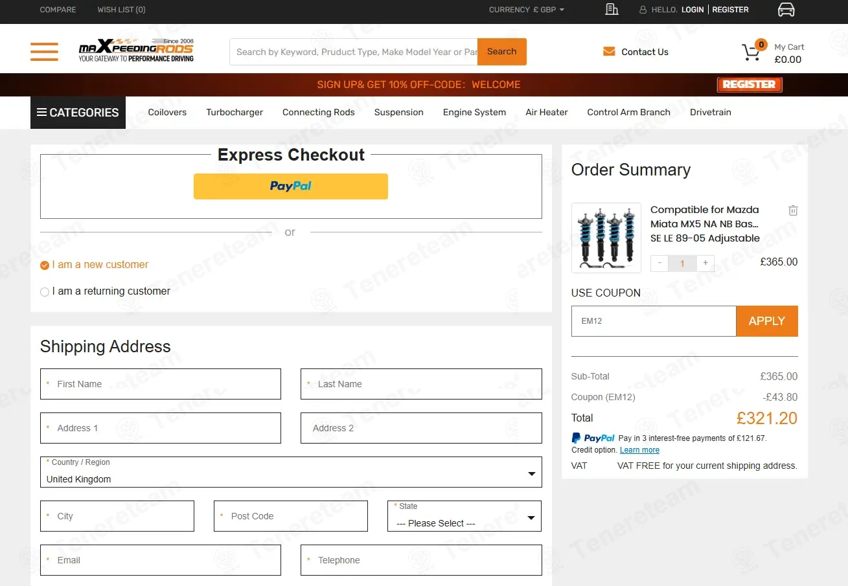Click the COMPARE link
The height and width of the screenshot is (586, 848).
(x=58, y=10)
